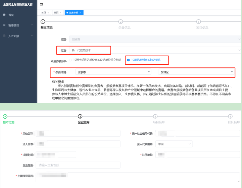Click step 4 circle 团队信息 in the lower stepper
Image resolution: width=242 pixels, height=188 pixels.
coord(230,116)
